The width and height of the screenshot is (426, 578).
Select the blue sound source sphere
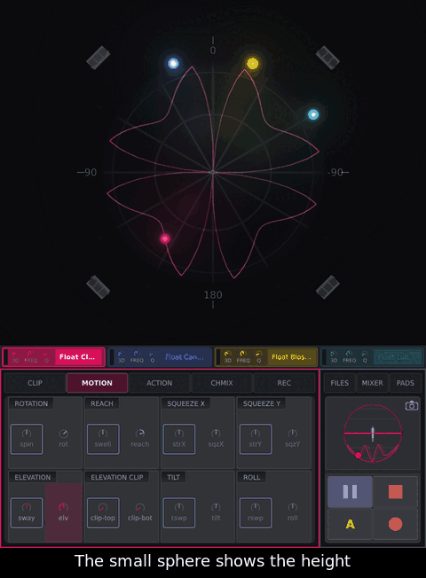tap(173, 64)
